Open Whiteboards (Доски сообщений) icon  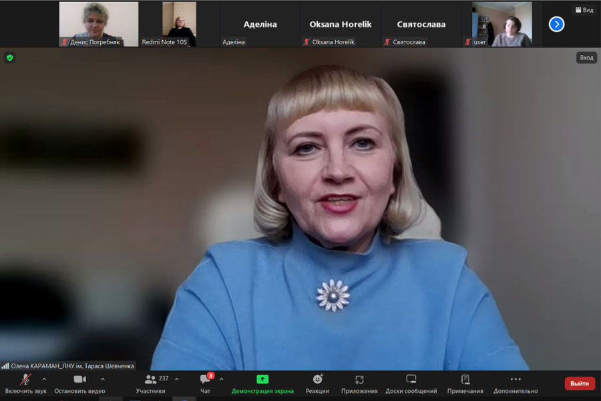click(411, 380)
